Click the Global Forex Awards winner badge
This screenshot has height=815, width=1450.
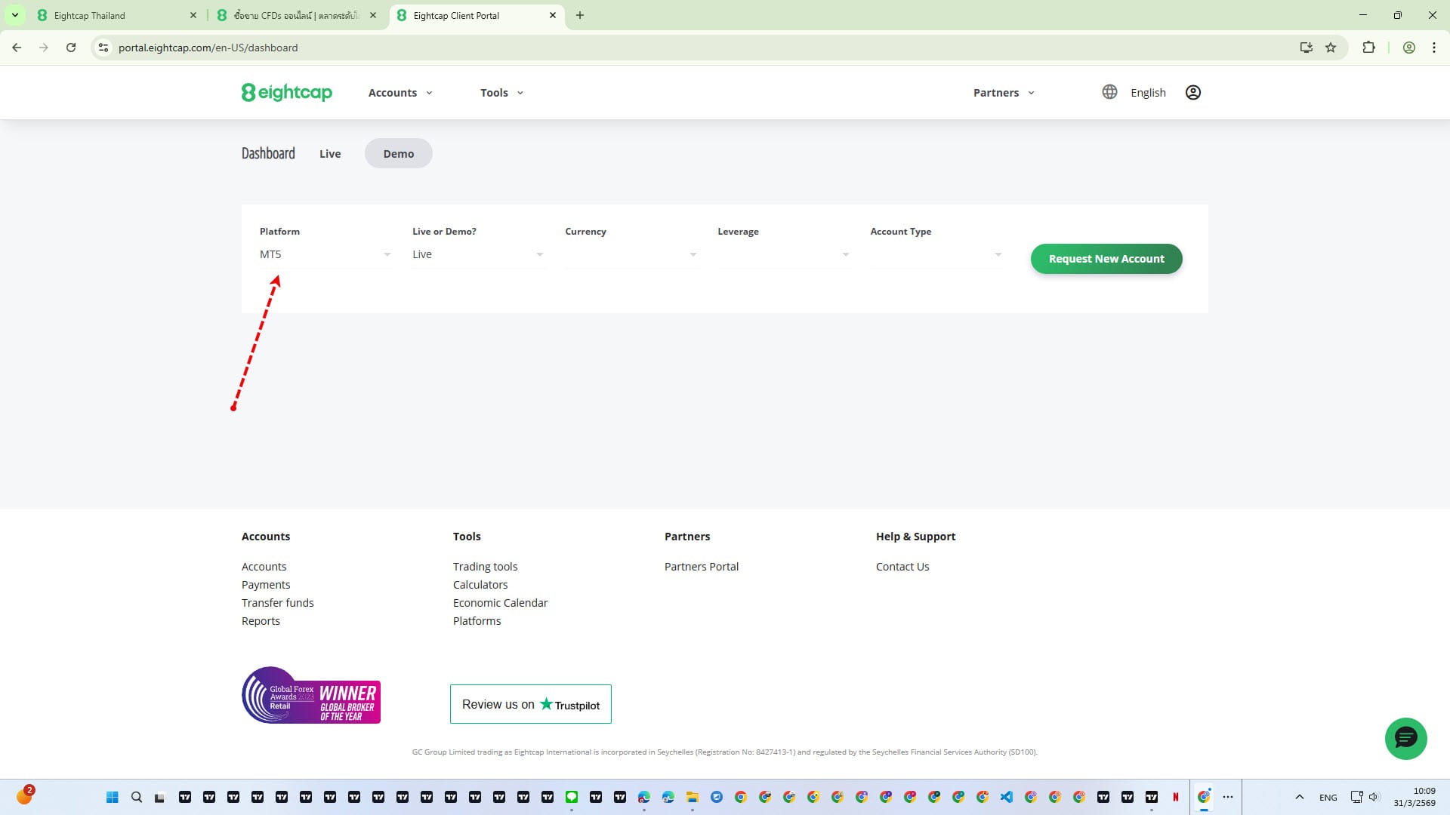311,695
